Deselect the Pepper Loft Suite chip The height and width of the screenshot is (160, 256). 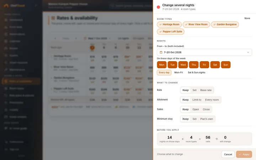coord(171,32)
